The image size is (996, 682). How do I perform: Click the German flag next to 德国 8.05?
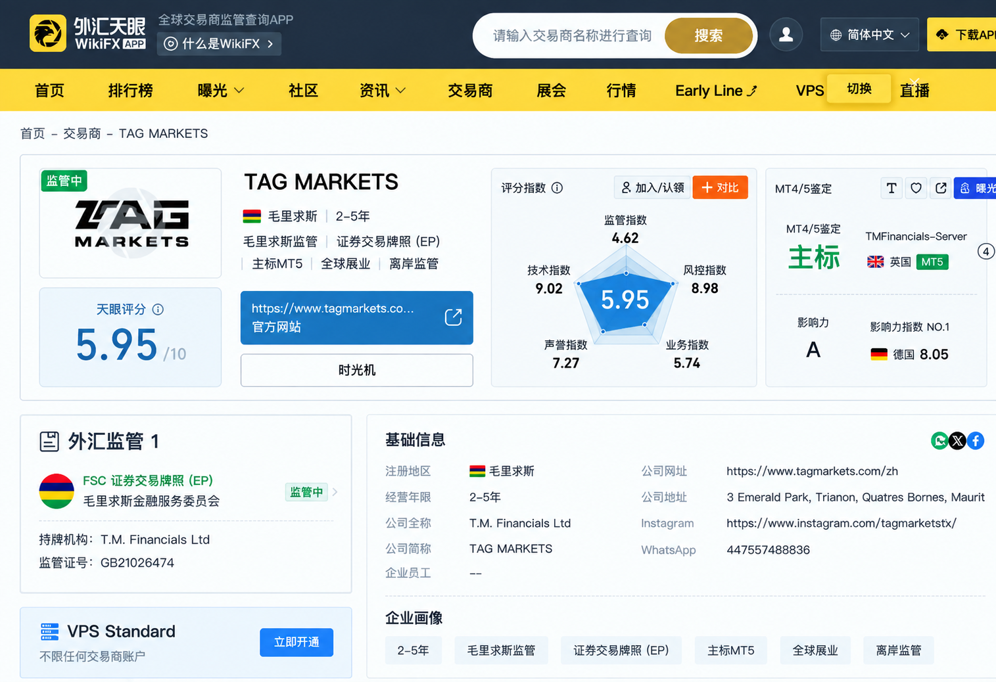[x=879, y=355]
